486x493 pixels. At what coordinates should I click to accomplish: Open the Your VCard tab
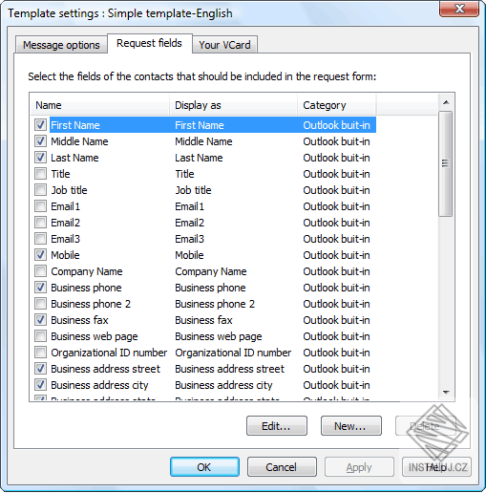pos(224,45)
